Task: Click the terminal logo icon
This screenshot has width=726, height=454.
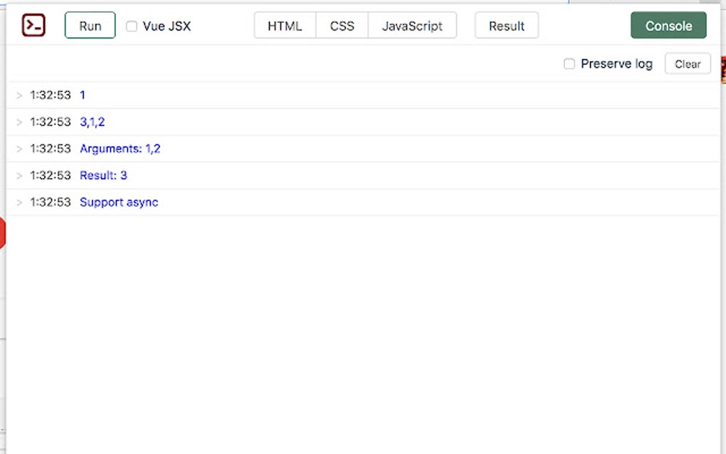Action: pyautogui.click(x=34, y=25)
